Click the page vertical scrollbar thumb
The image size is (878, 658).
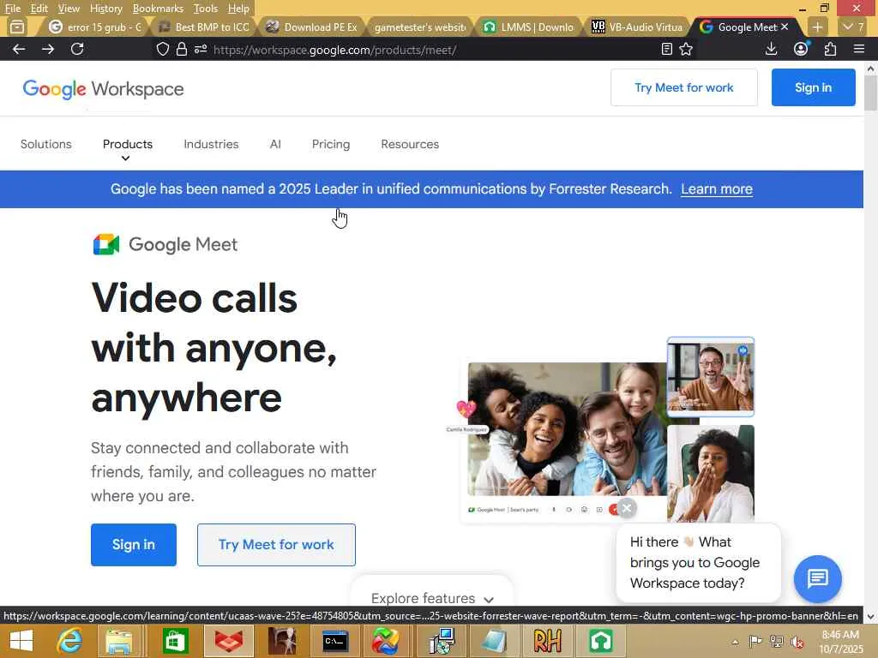point(870,93)
